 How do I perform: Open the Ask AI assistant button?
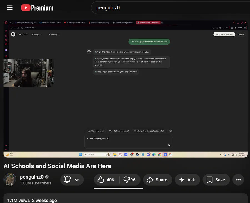click(187, 180)
